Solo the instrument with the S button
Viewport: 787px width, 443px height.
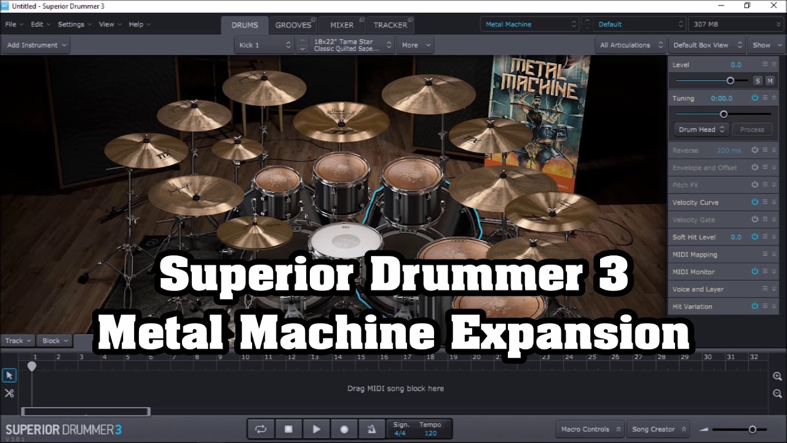click(x=757, y=81)
